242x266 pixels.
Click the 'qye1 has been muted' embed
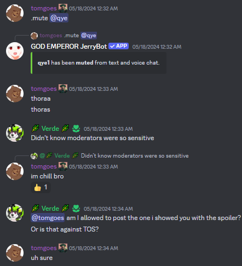pyautogui.click(x=99, y=63)
